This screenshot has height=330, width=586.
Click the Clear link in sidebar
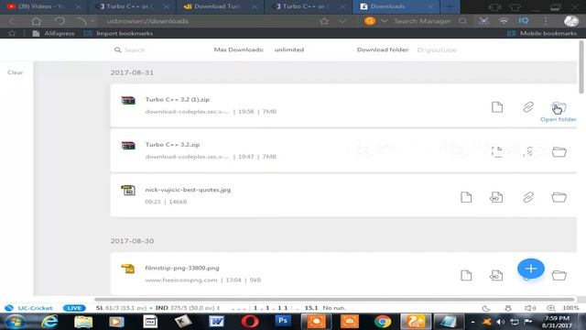click(x=15, y=72)
